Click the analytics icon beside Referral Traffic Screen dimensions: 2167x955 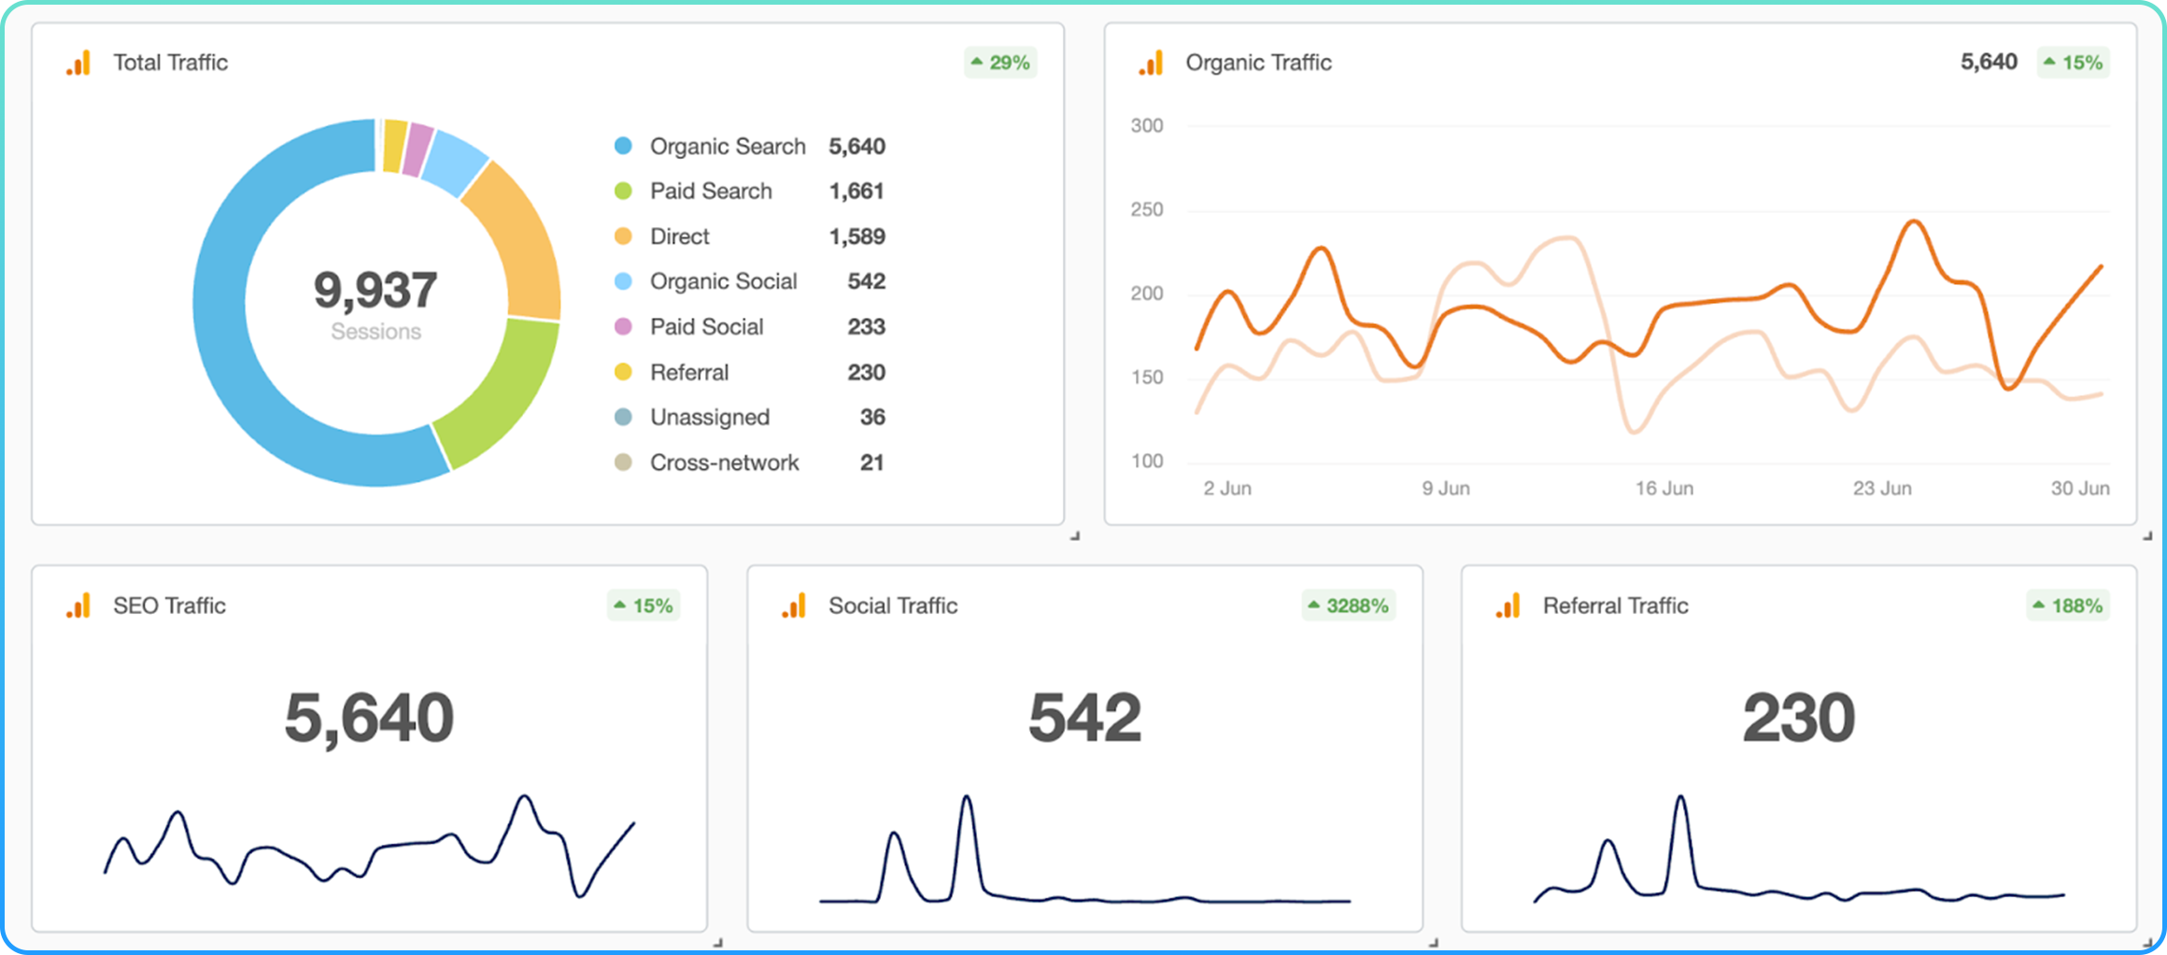click(1508, 606)
